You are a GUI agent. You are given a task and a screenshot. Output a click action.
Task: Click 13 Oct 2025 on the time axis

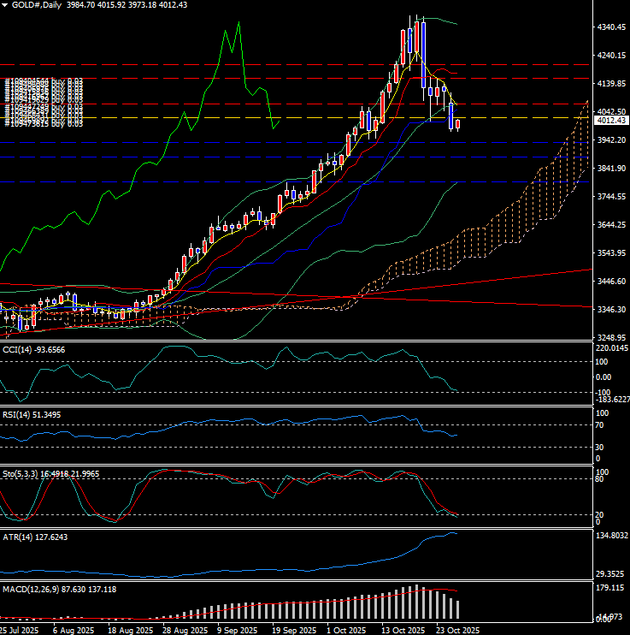tap(403, 630)
